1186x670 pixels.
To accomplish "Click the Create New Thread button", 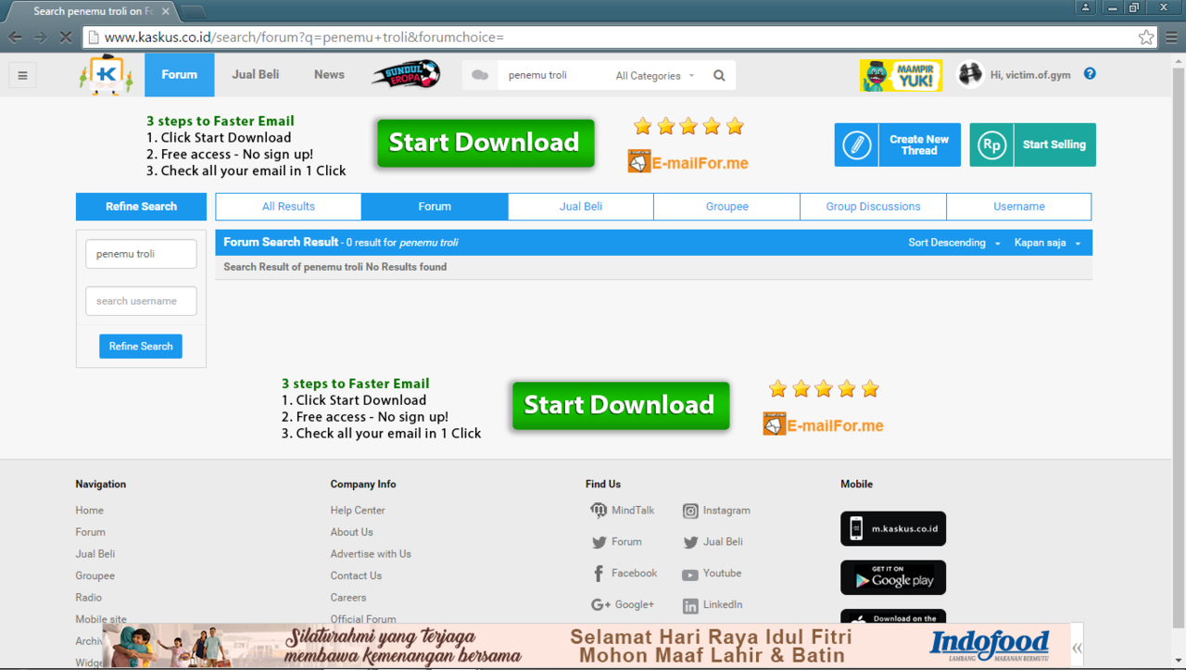I will [x=897, y=145].
